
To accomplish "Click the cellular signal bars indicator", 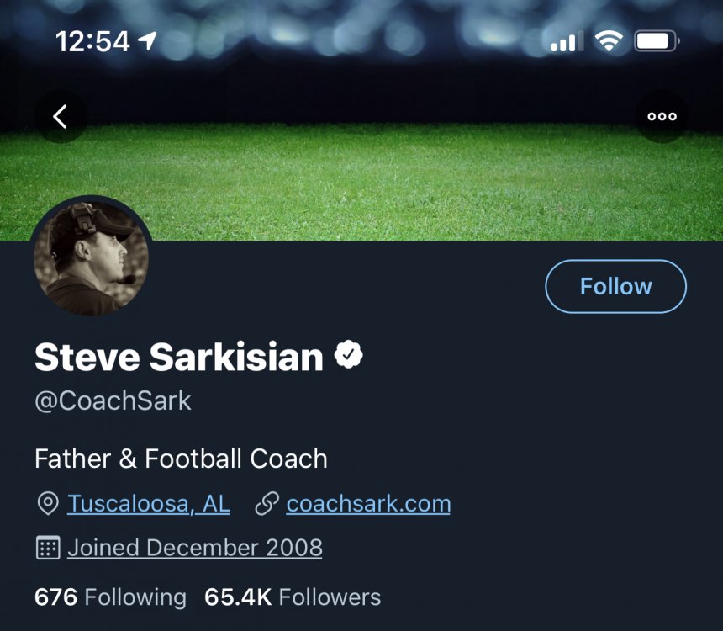I will [x=567, y=41].
